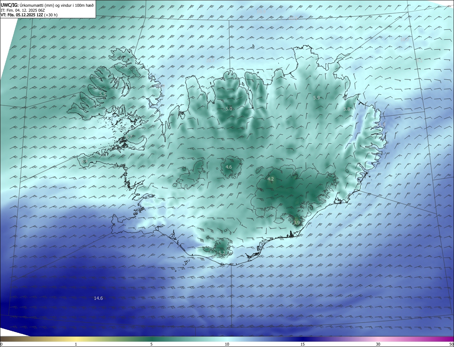Click the 5.9 value label in northeast Iceland

(316, 98)
